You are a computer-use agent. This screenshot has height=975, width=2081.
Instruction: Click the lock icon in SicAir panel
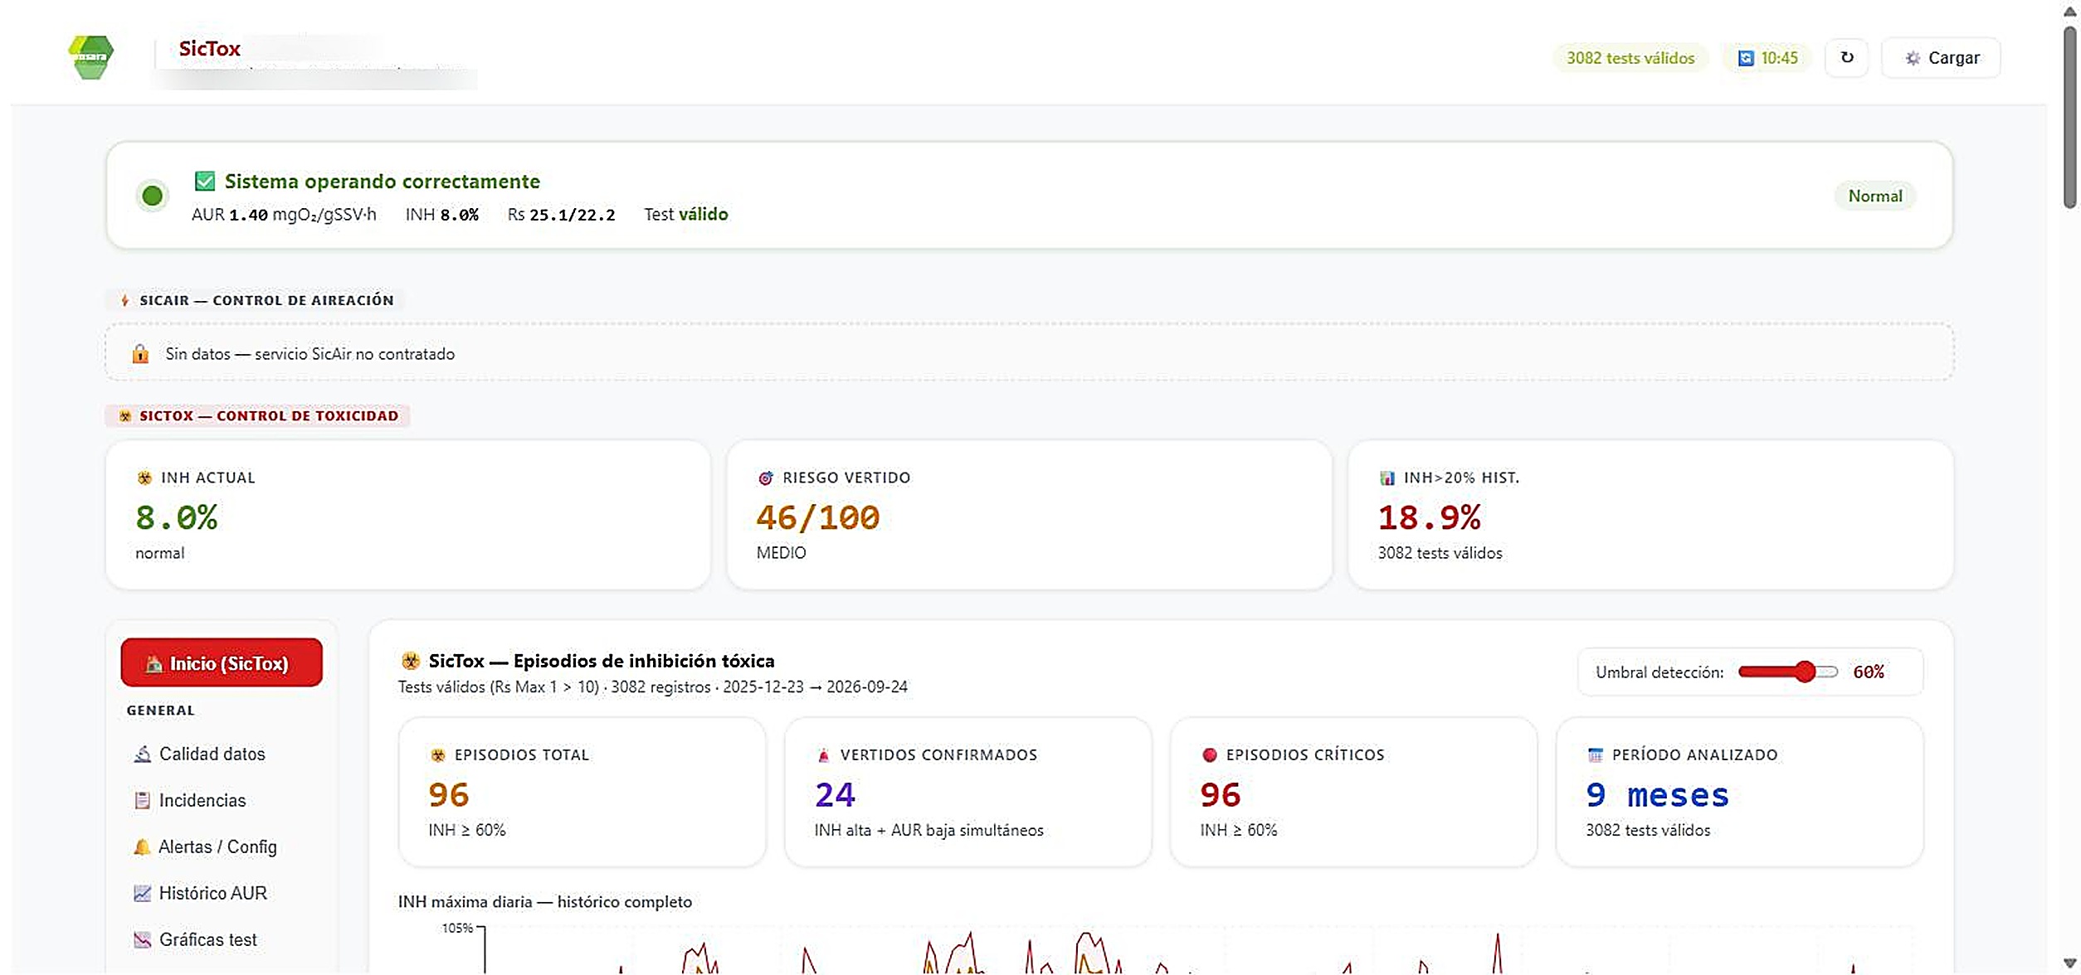(140, 354)
